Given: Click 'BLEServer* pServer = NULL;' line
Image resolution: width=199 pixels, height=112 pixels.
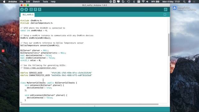Looking at the screenshot, I should [x=35, y=50].
